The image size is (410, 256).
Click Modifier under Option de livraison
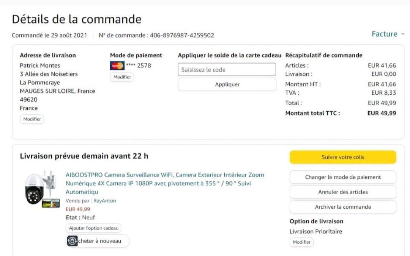pyautogui.click(x=301, y=242)
